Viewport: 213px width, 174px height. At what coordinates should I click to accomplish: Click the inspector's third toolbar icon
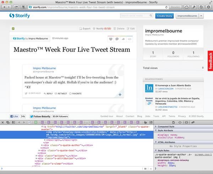(x=13, y=122)
